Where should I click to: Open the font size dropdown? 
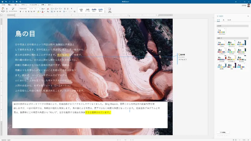(36, 9)
